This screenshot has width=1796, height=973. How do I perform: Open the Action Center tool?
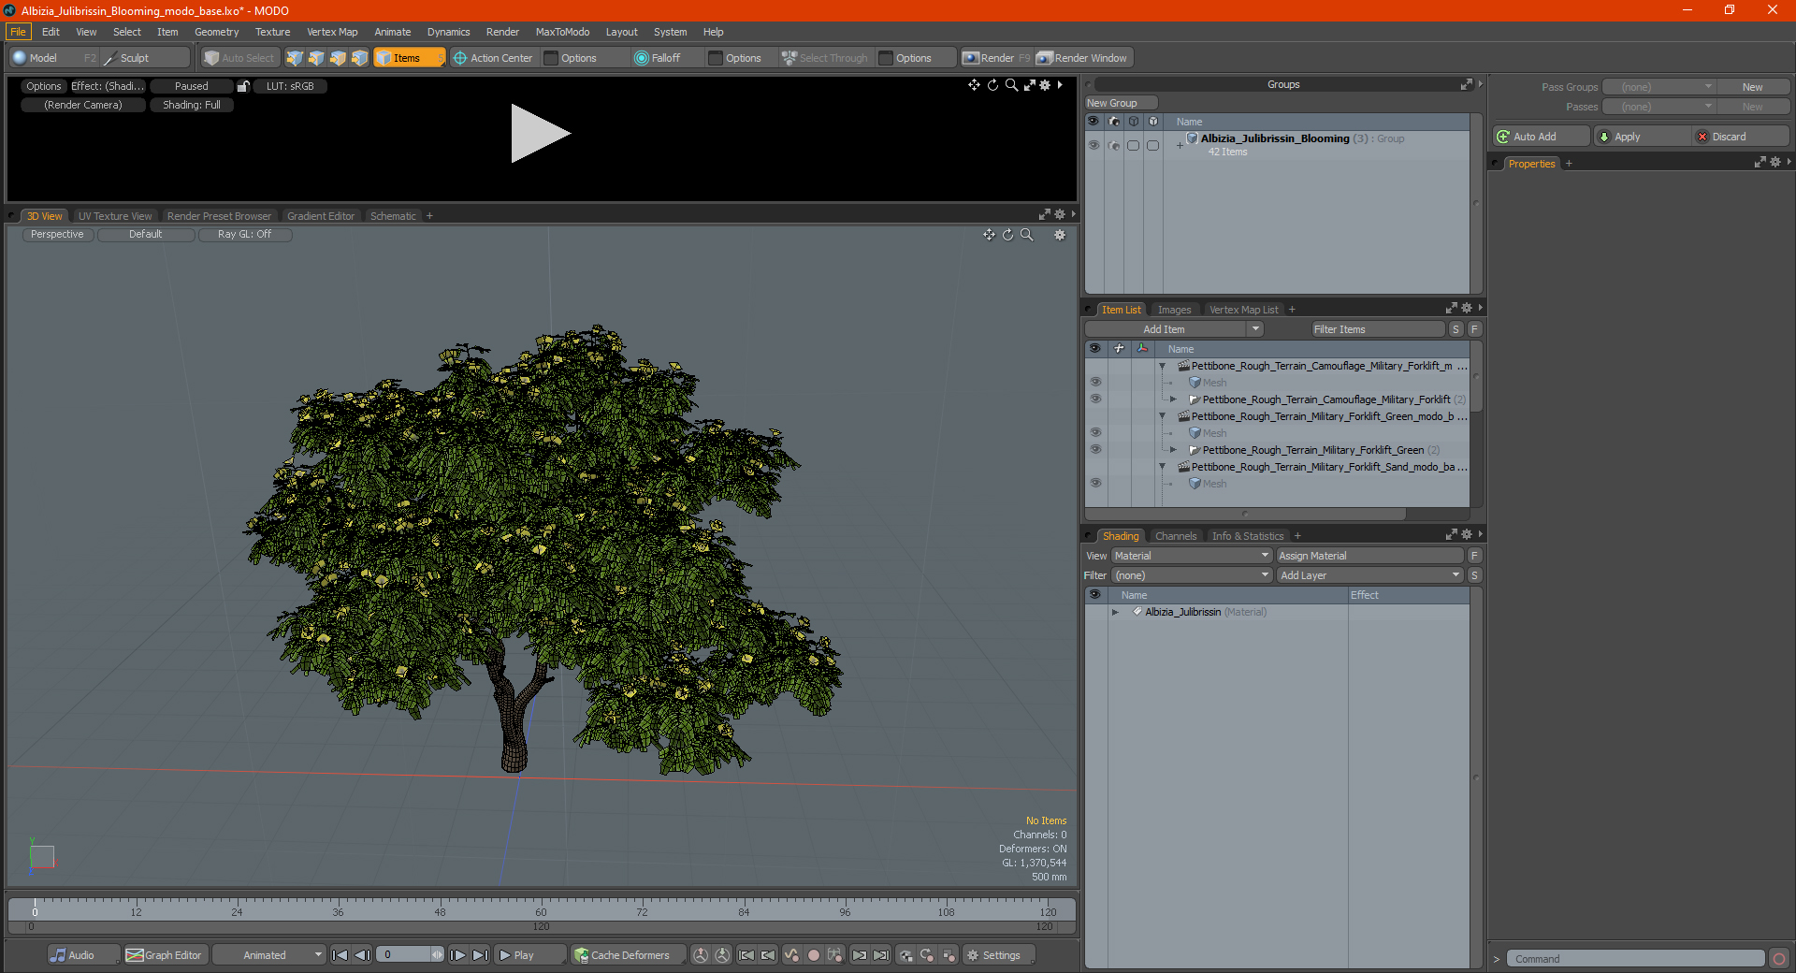pos(493,58)
